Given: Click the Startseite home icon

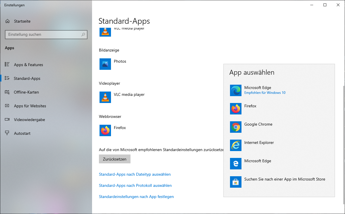Looking at the screenshot, I should pyautogui.click(x=7, y=21).
